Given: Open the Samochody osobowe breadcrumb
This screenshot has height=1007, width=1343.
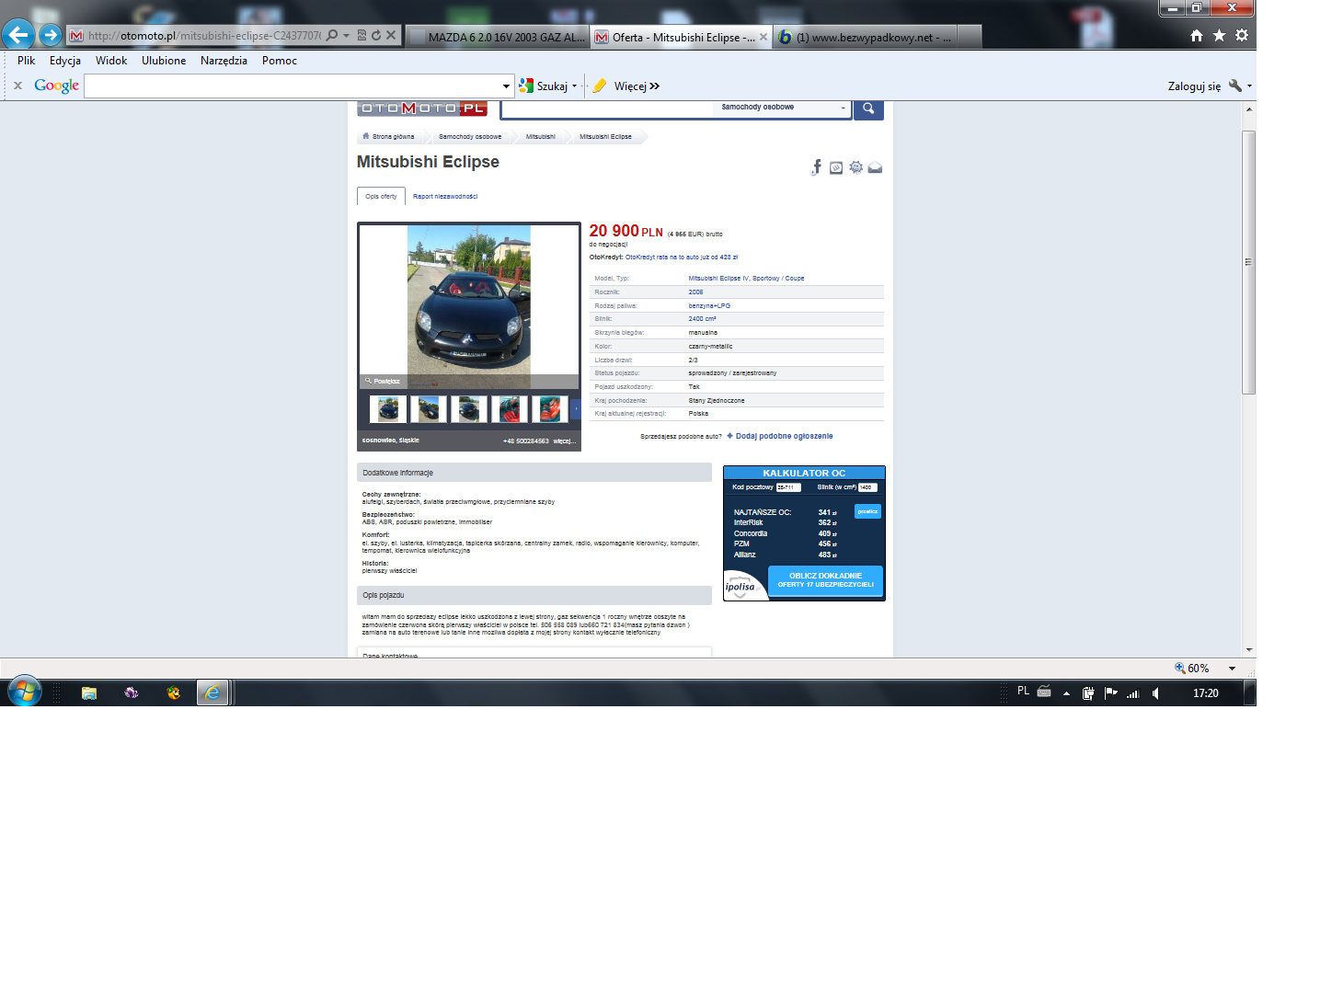Looking at the screenshot, I should (470, 136).
